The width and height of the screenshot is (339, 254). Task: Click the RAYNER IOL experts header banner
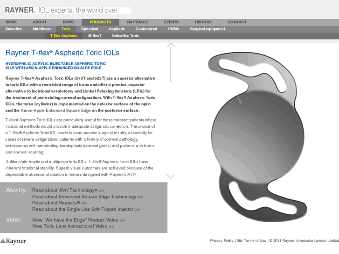(68, 10)
